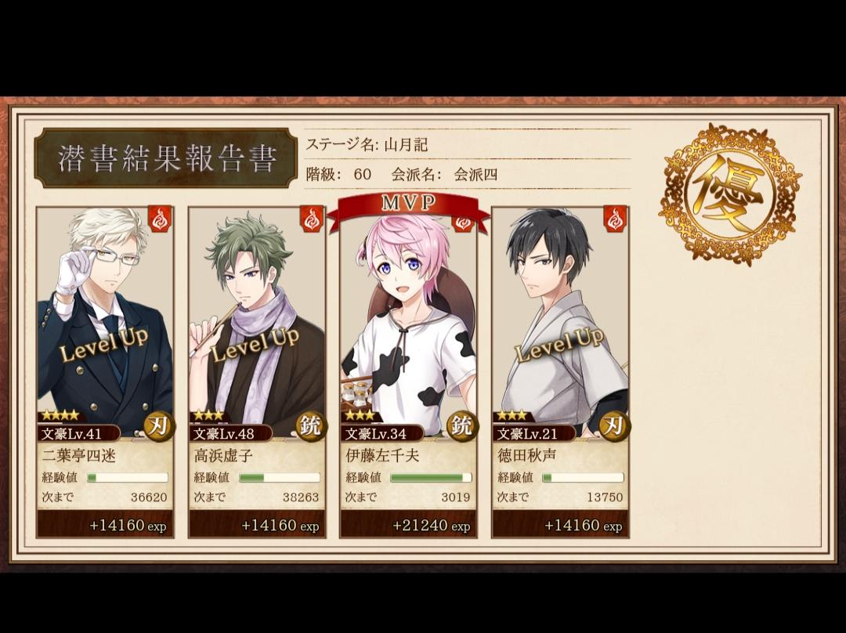Click 高浜虚子's experience progress bar
The width and height of the screenshot is (846, 633).
click(279, 478)
